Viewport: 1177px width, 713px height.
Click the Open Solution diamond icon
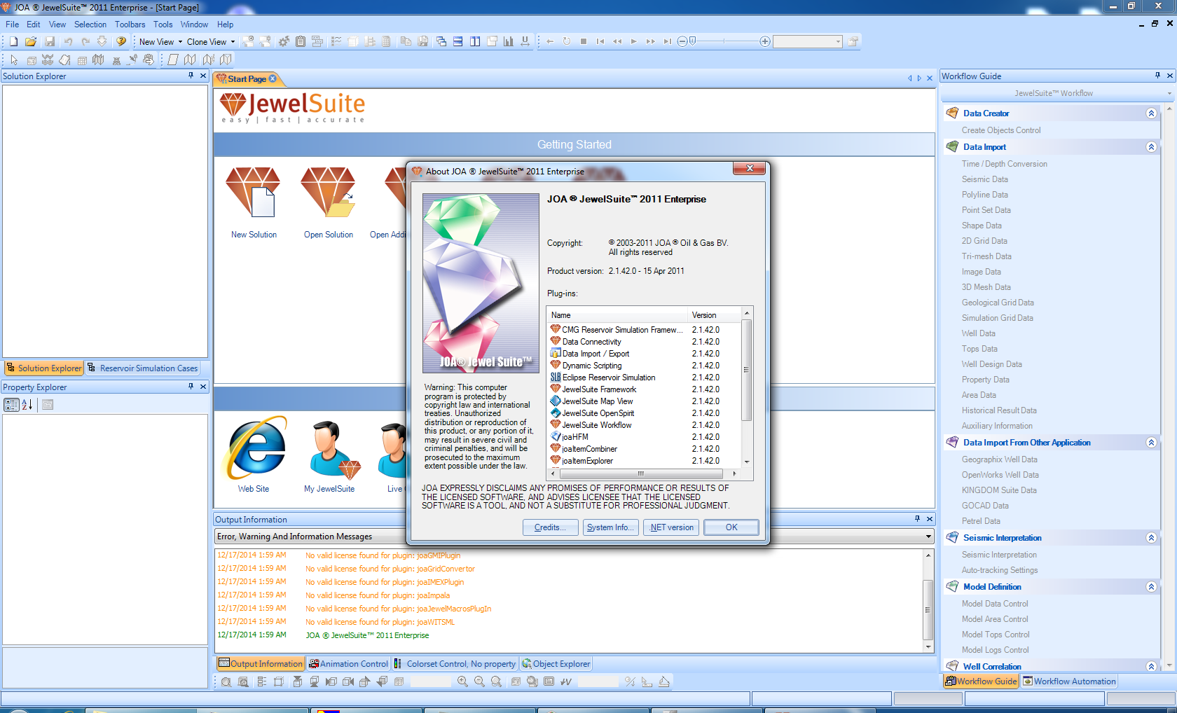pos(328,192)
